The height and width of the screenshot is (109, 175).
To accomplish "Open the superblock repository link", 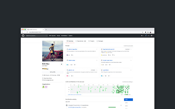I will pyautogui.click(x=106, y=70).
